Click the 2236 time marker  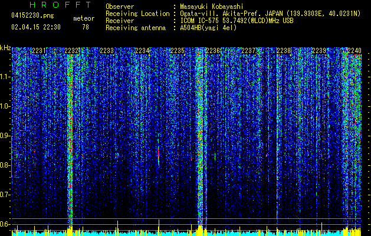click(x=213, y=51)
